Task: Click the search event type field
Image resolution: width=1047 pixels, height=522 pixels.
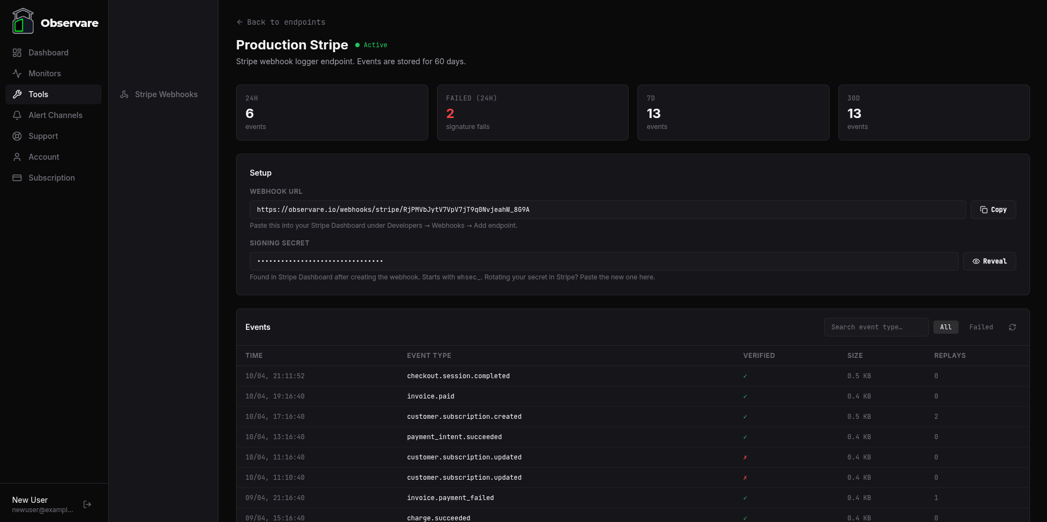Action: click(876, 327)
